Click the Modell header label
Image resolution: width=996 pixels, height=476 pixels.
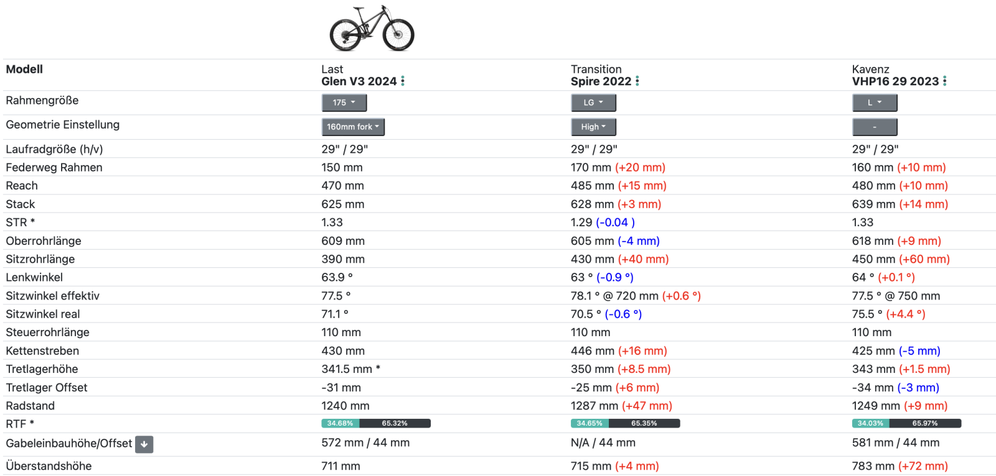24,69
